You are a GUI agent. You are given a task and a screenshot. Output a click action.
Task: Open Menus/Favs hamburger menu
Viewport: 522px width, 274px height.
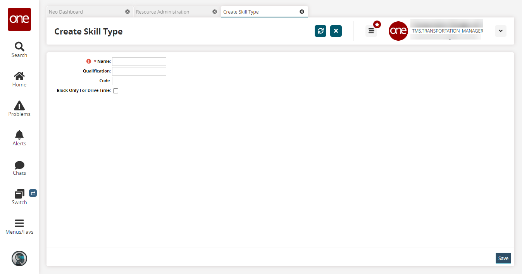(19, 226)
